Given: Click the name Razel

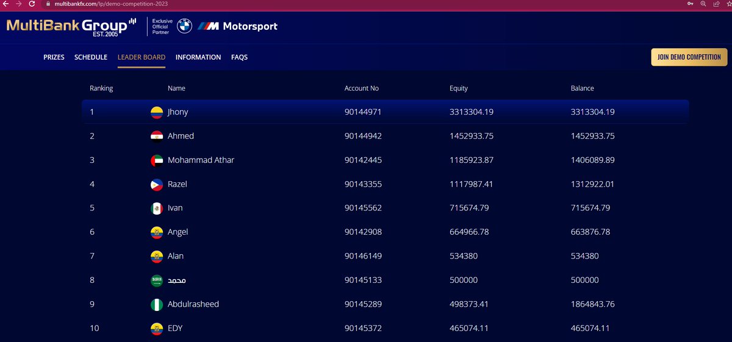Looking at the screenshot, I should coord(178,184).
